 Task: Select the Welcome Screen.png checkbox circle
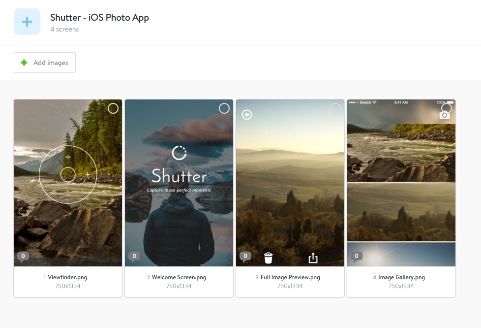point(224,108)
